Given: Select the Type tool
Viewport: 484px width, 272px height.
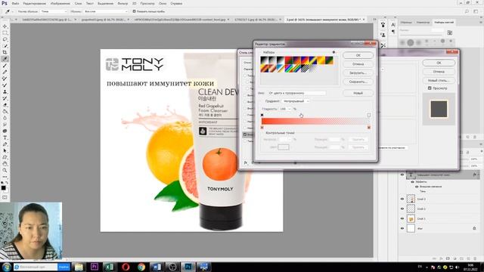Looking at the screenshot, I should click(x=5, y=138).
